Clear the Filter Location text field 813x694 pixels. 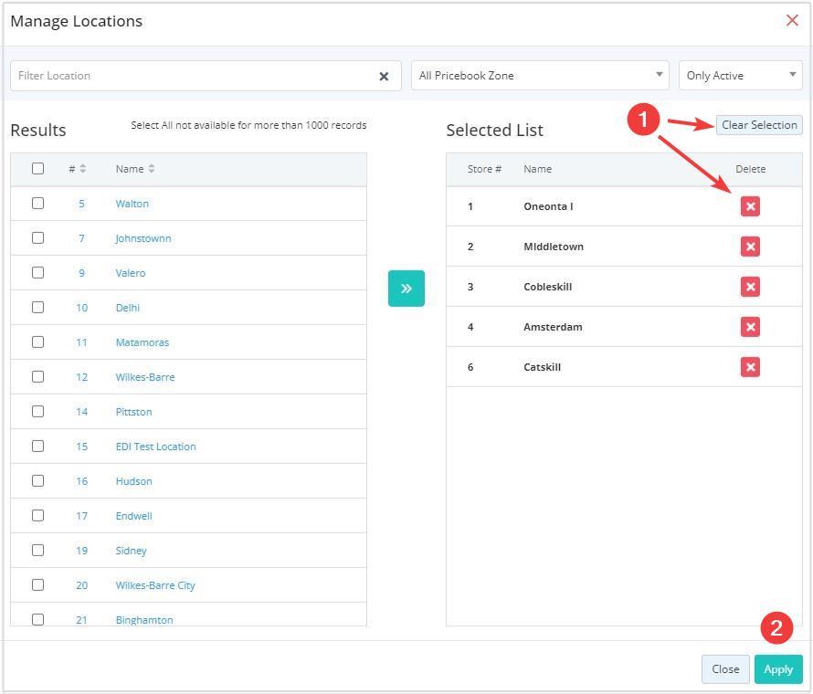pos(384,77)
